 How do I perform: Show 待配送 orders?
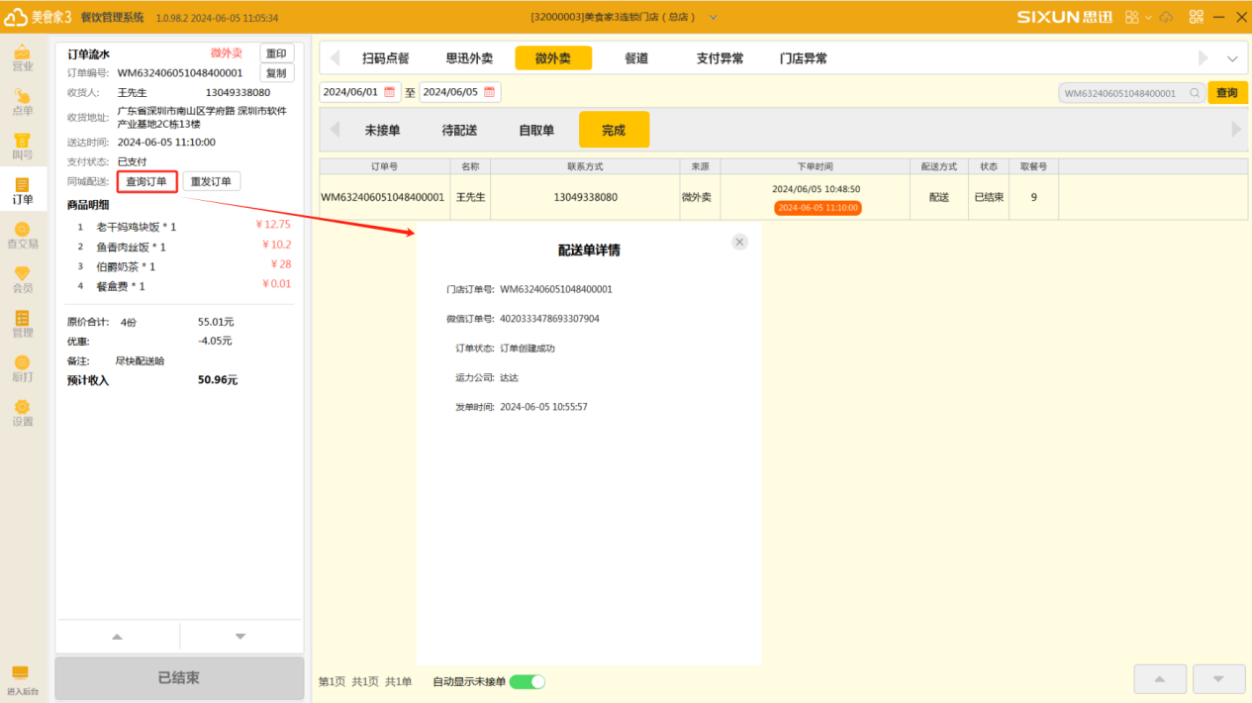pyautogui.click(x=459, y=130)
